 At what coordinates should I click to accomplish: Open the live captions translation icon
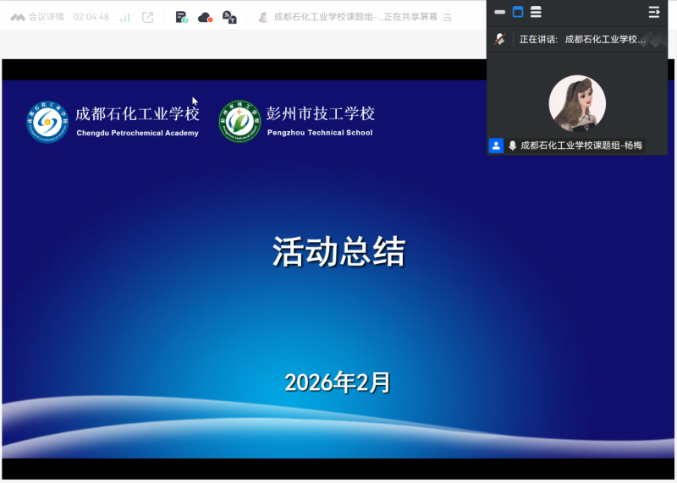[228, 17]
